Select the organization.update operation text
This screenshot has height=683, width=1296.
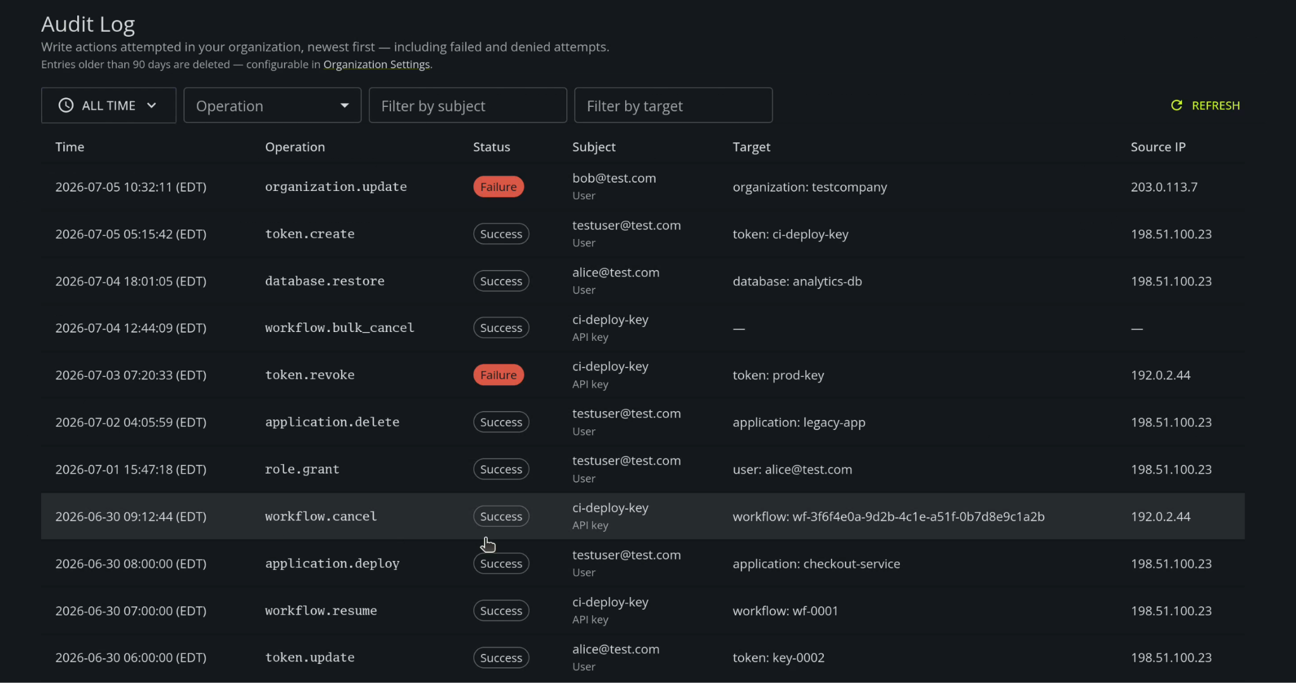(x=336, y=187)
